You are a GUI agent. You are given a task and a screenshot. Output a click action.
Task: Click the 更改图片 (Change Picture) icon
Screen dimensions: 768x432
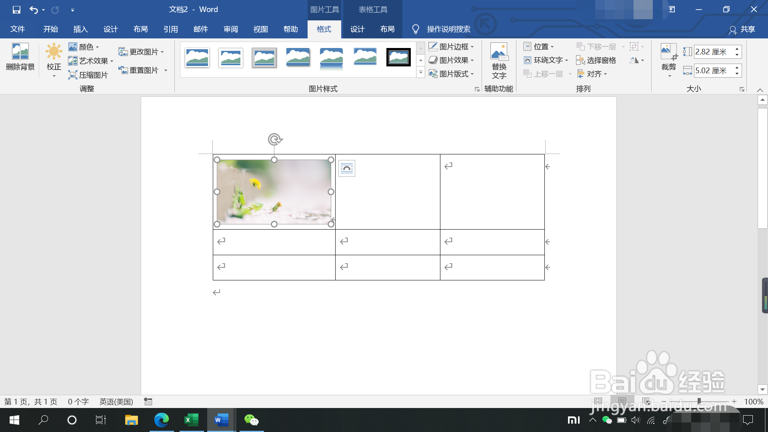(x=142, y=51)
